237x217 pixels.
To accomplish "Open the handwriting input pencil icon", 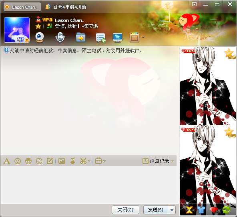I will 50,161.
